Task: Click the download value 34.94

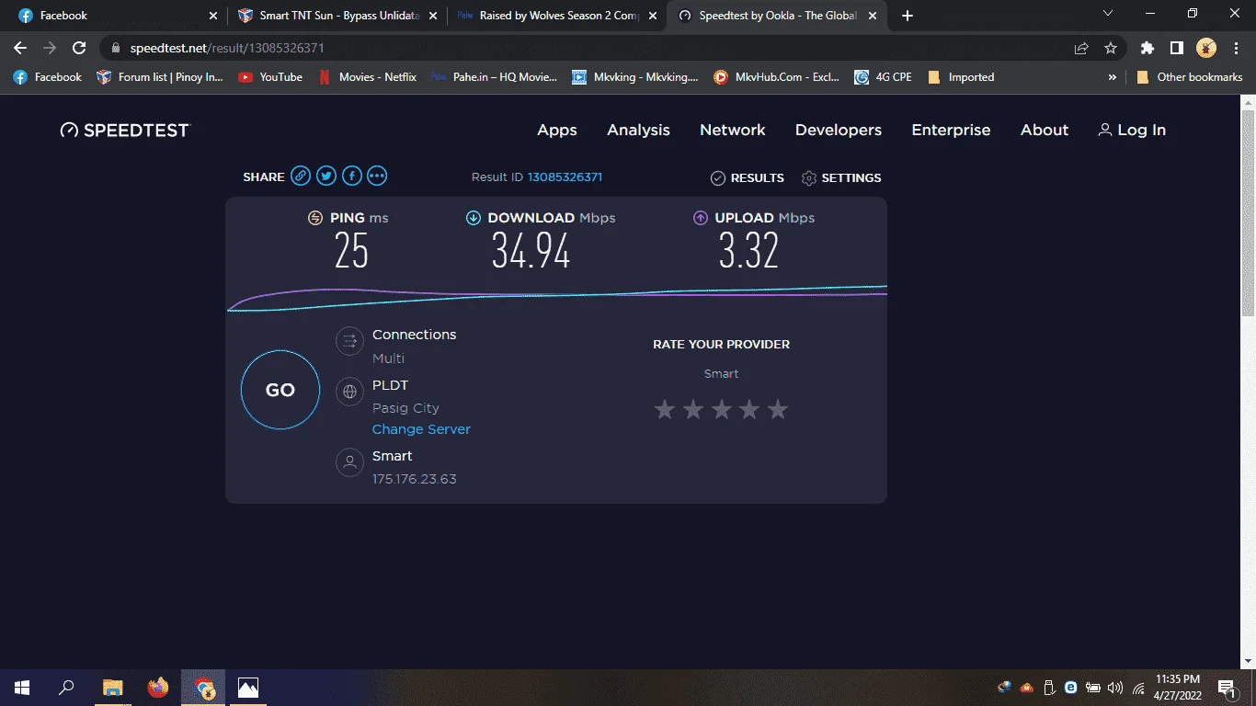Action: pos(531,251)
